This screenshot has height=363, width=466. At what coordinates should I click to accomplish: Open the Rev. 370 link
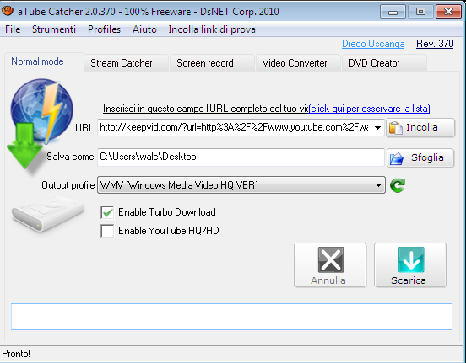435,44
